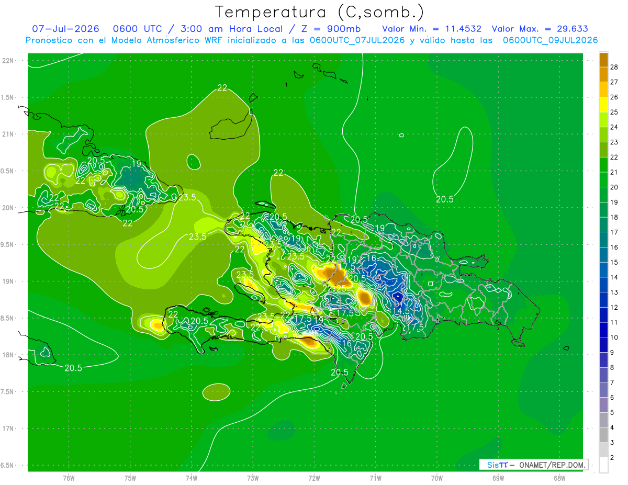Click the "75W" longitude axis label

[130, 478]
